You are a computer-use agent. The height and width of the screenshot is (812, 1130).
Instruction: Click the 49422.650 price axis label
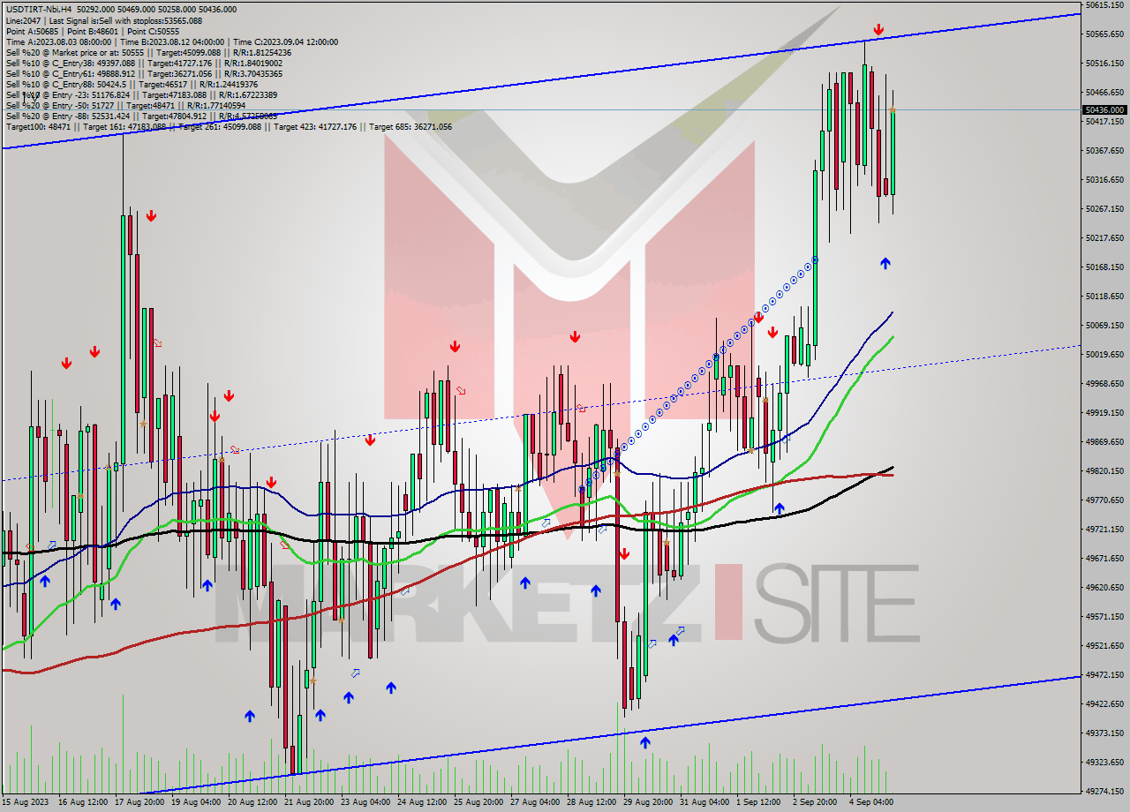1105,704
